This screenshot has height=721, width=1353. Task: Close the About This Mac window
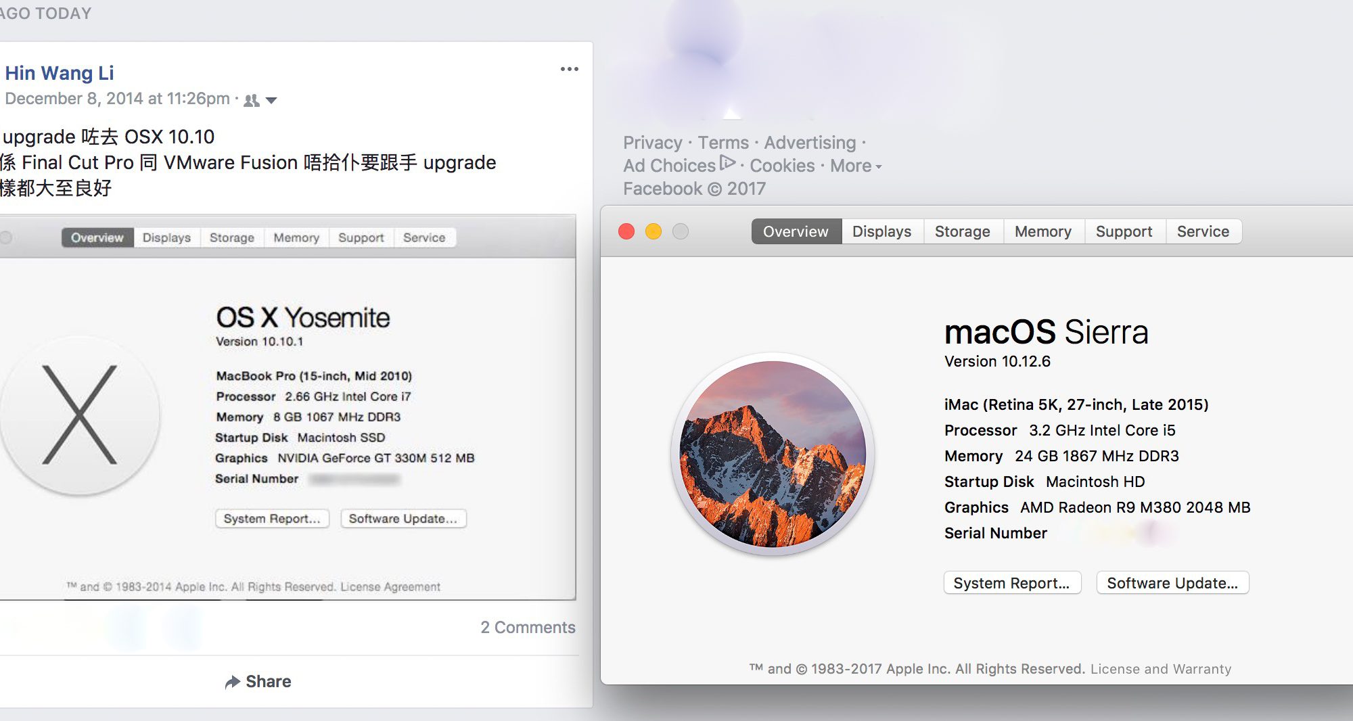click(x=626, y=231)
